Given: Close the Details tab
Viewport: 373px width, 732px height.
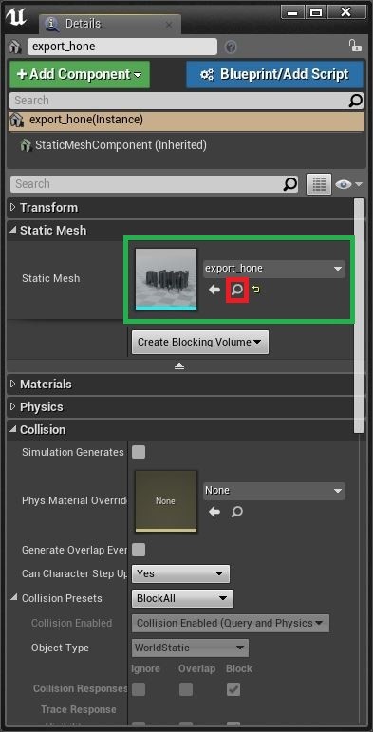Looking at the screenshot, I should tap(169, 25).
